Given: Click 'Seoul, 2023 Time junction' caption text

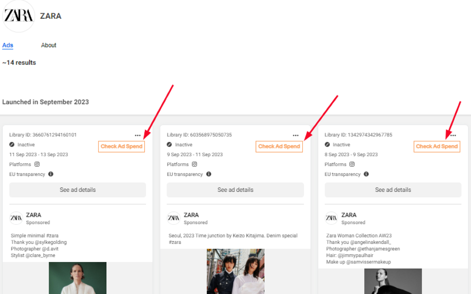Looking at the screenshot, I should coord(233,239).
